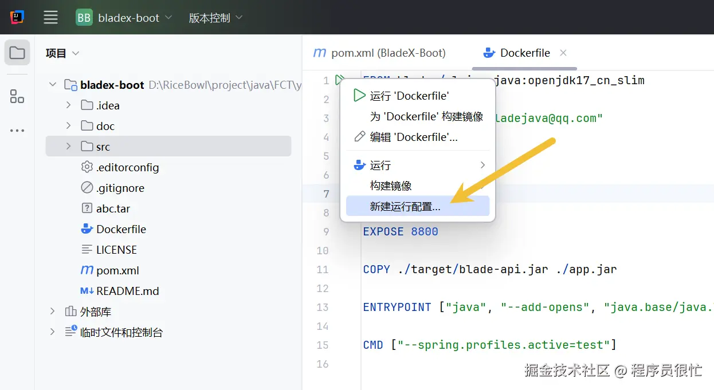Open the 项目 view dropdown
Screen dimensions: 714x390
pyautogui.click(x=62, y=53)
